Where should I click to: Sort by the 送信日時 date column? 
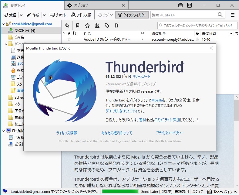[209, 33]
